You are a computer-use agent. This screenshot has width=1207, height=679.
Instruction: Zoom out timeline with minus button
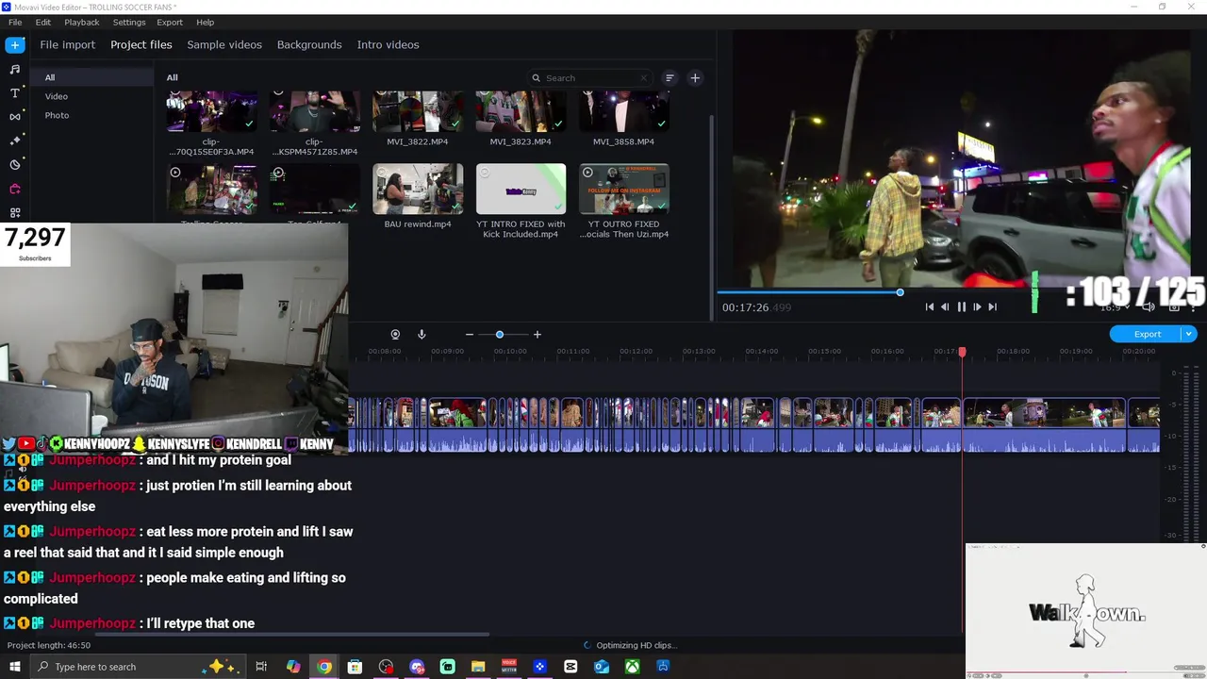[x=470, y=335]
